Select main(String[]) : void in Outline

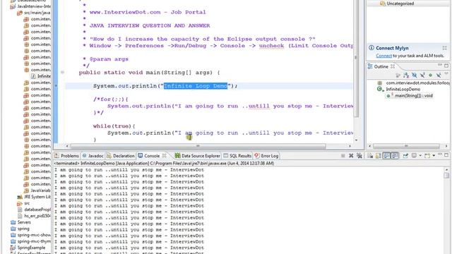[410, 96]
